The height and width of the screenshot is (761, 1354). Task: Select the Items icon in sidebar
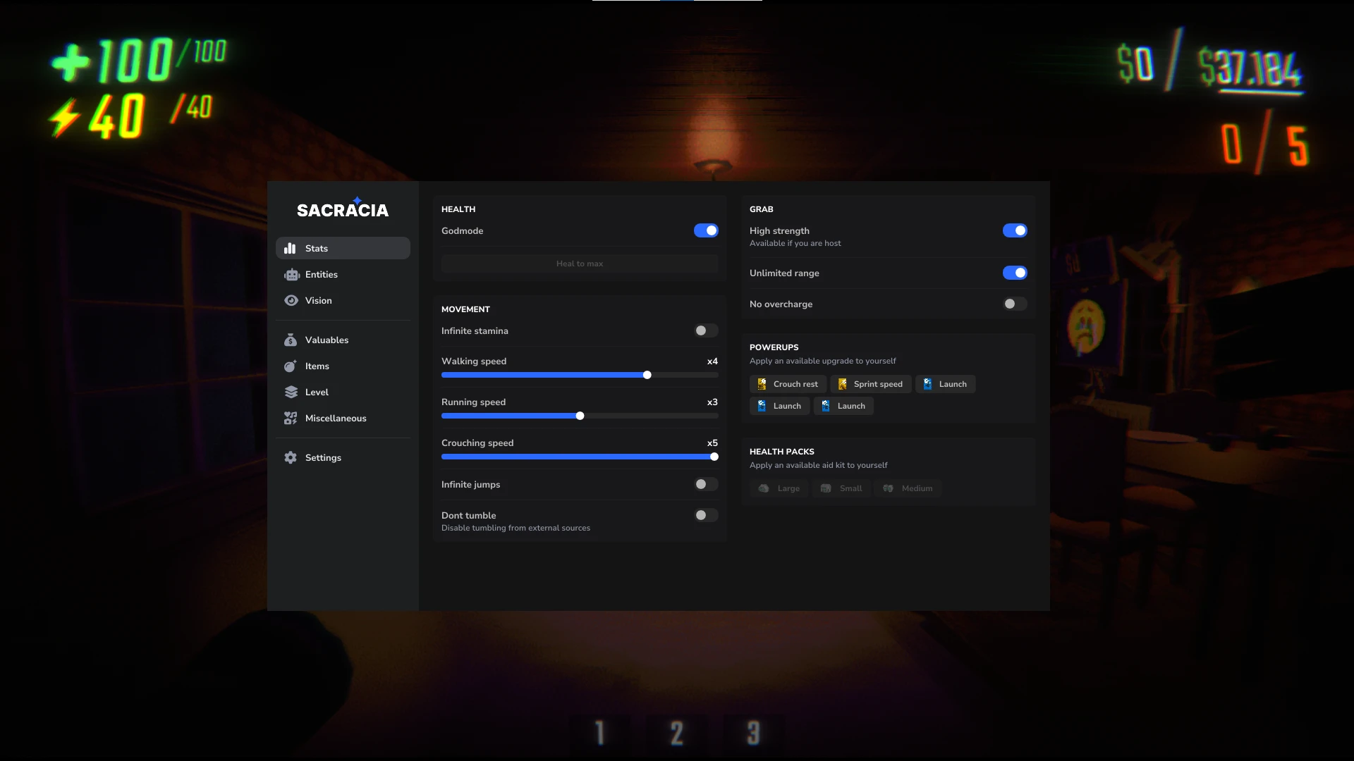[x=291, y=366]
